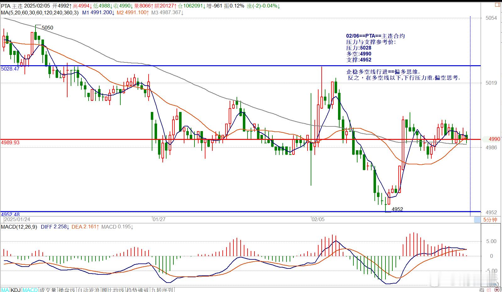Click the M2 4991.100 moving average value
The width and height of the screenshot is (502, 292).
[x=133, y=13]
